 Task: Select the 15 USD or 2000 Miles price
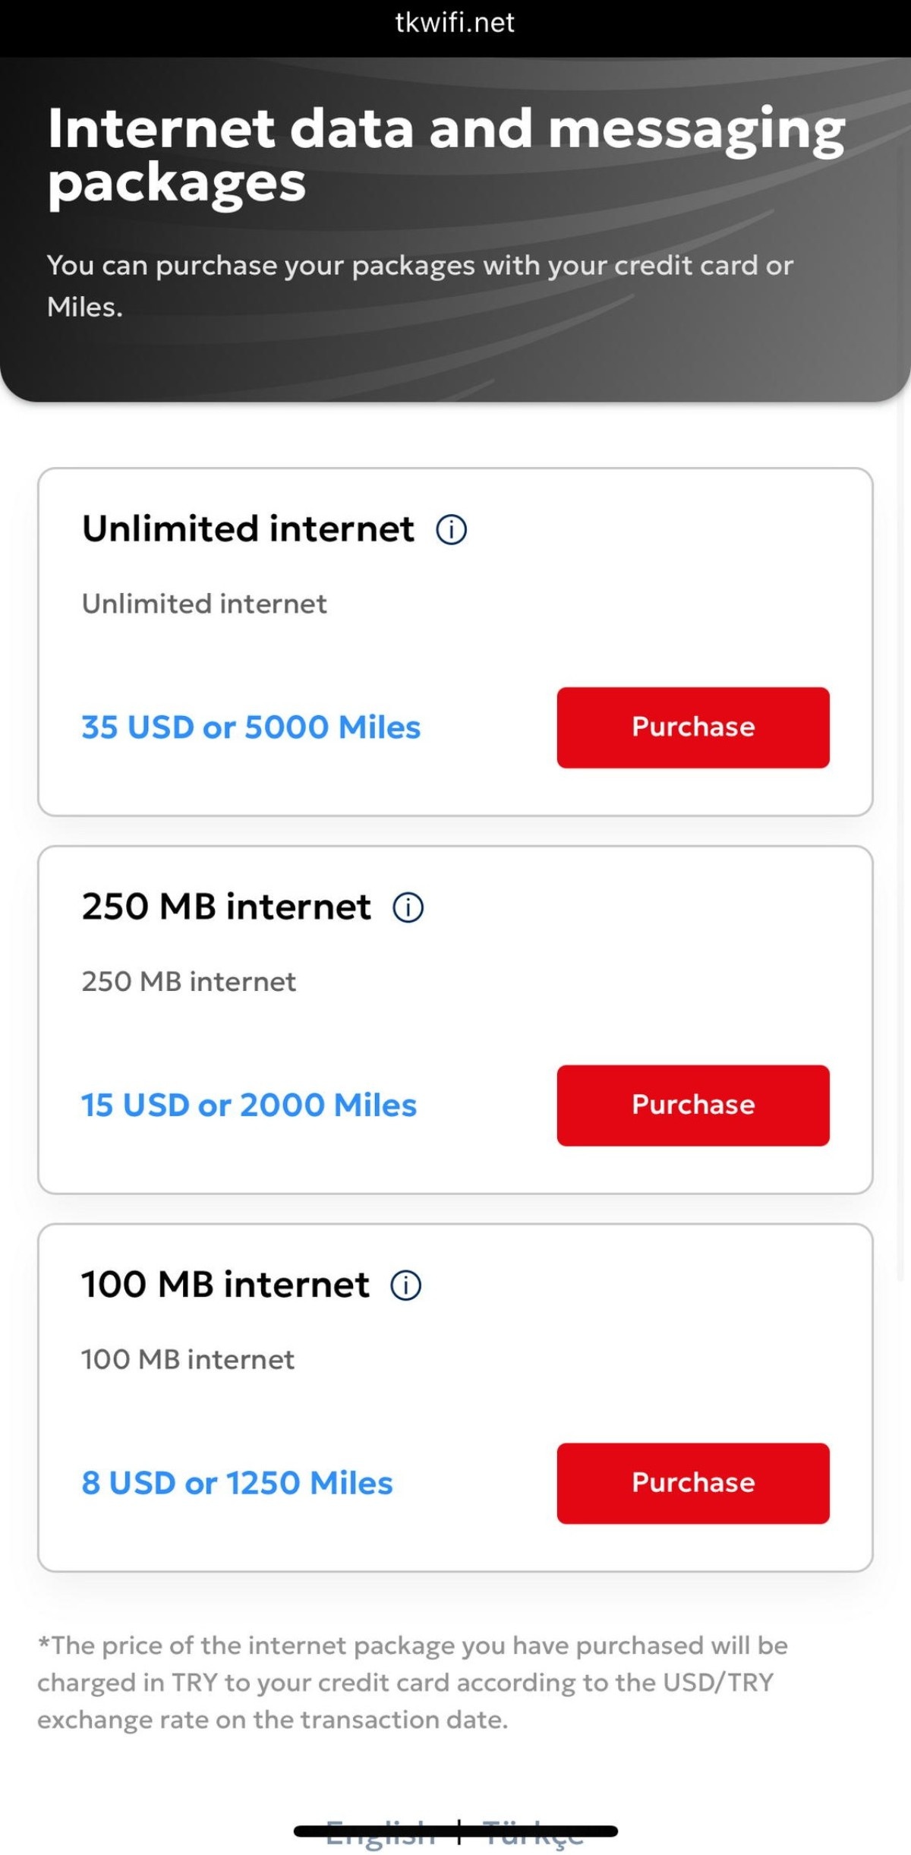click(249, 1106)
